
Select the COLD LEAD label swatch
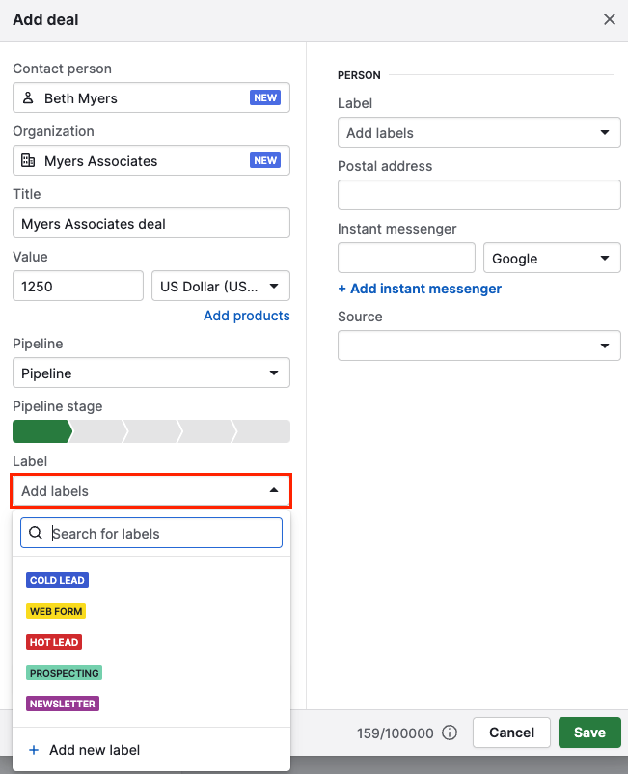coord(57,580)
